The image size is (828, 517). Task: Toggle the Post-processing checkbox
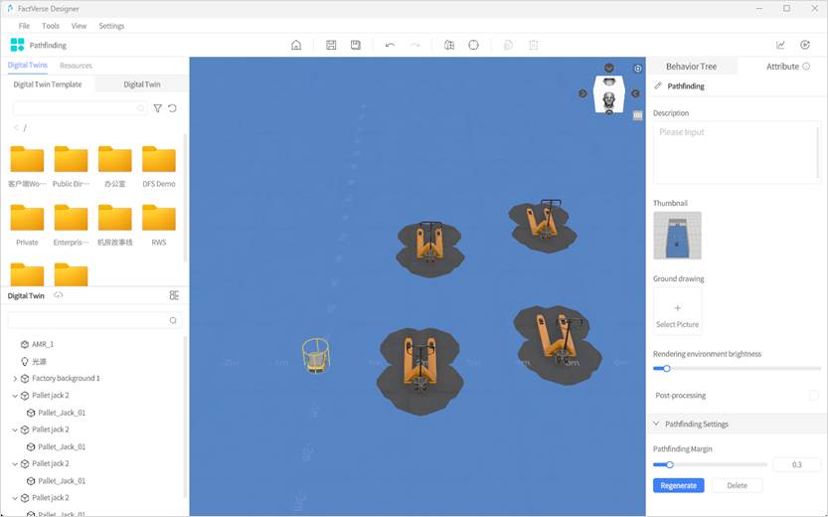click(x=813, y=396)
